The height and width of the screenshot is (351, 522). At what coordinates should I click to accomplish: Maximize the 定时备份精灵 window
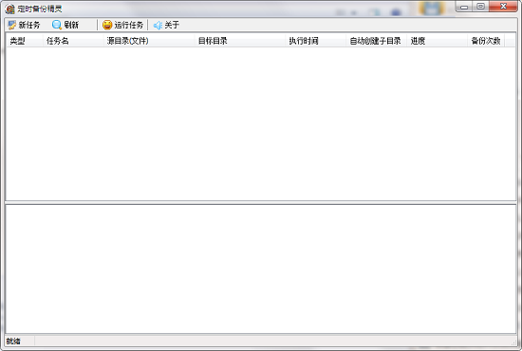[x=481, y=7]
